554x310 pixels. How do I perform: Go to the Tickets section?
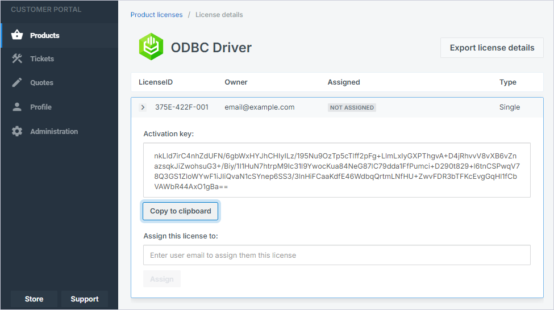(42, 58)
